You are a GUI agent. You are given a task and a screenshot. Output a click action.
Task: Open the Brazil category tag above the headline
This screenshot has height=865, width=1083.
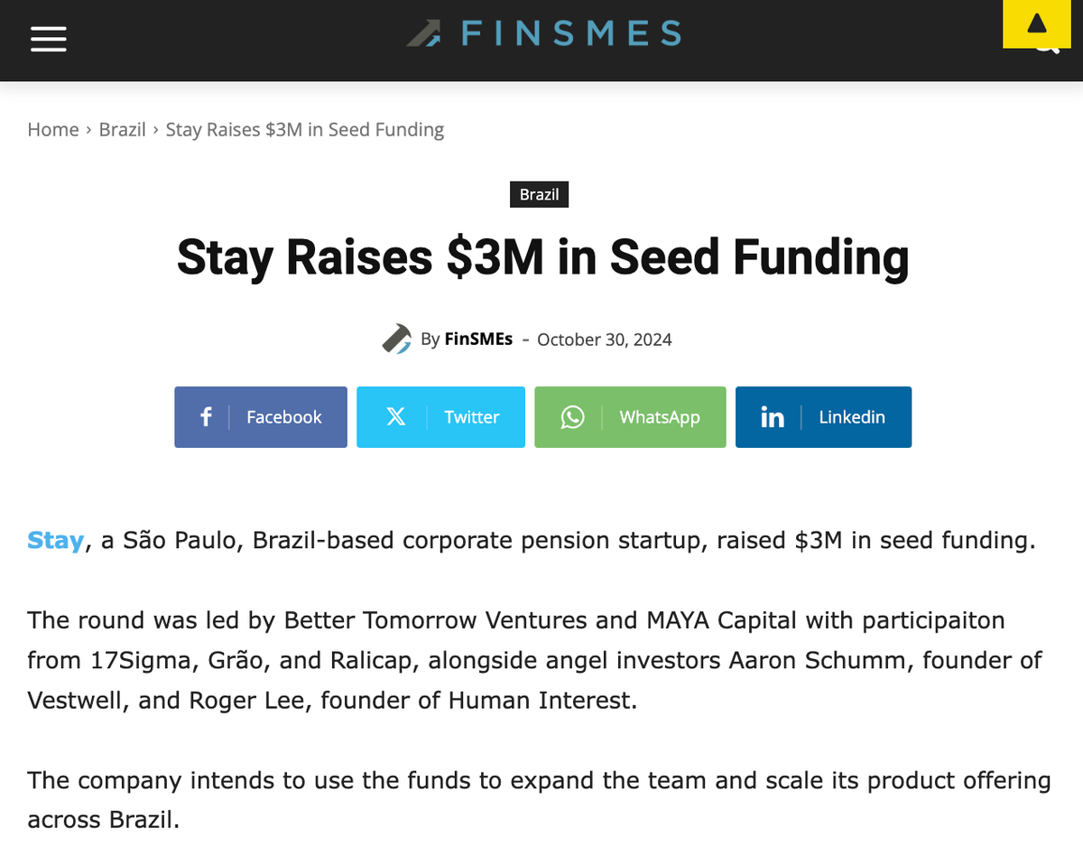539,193
